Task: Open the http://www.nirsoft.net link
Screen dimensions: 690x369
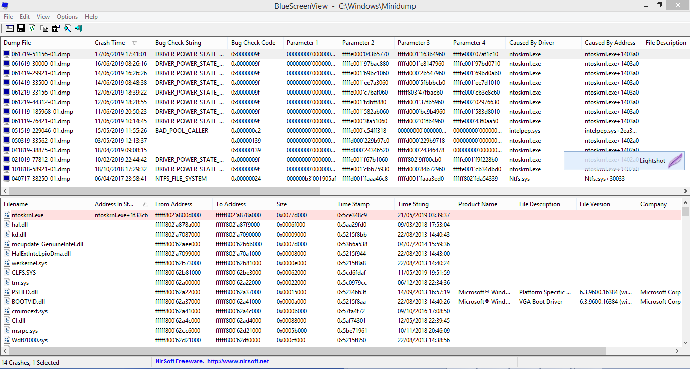Action: 238,362
